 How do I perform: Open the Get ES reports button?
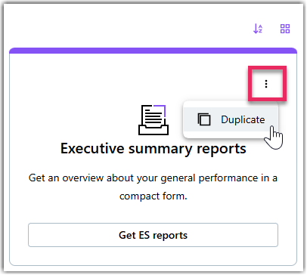click(153, 235)
